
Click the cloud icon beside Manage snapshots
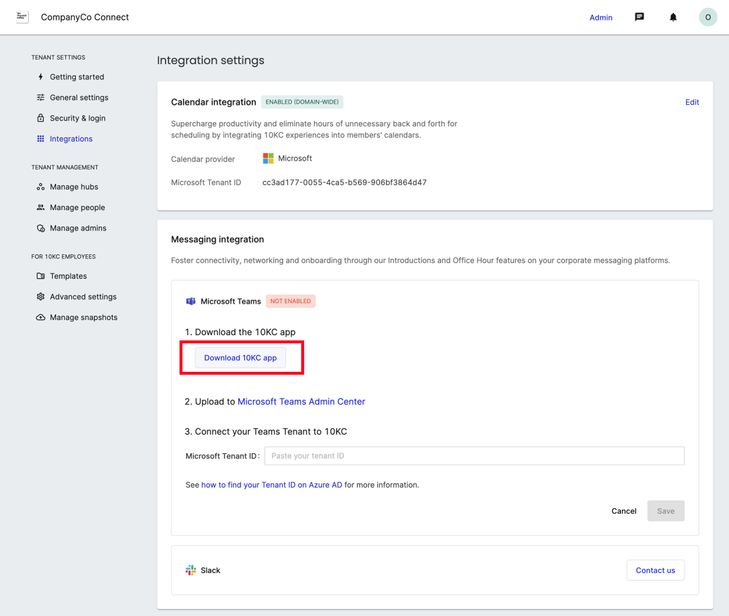40,317
